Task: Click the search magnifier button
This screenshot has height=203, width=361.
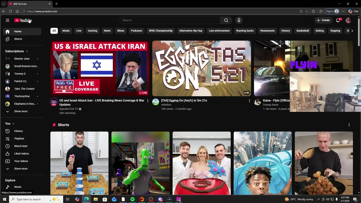Action: (226, 20)
